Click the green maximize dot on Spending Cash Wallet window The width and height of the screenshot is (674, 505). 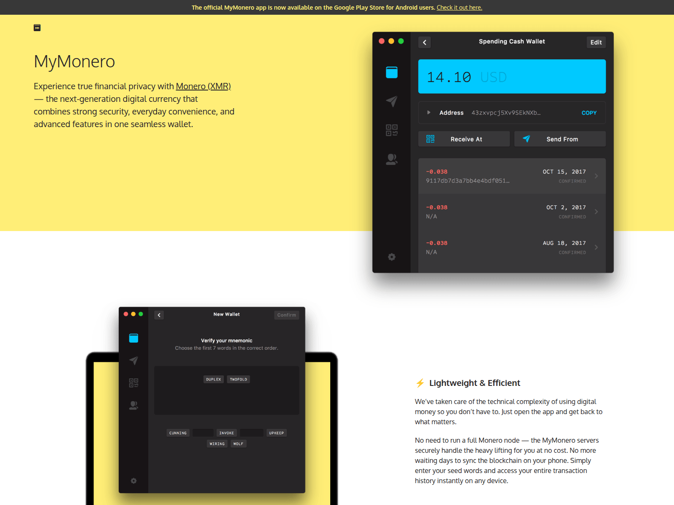[401, 41]
